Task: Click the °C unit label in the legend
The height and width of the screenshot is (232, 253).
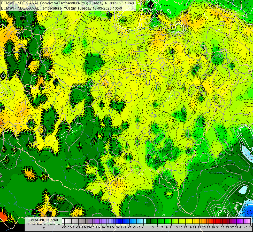Action: coord(43,228)
